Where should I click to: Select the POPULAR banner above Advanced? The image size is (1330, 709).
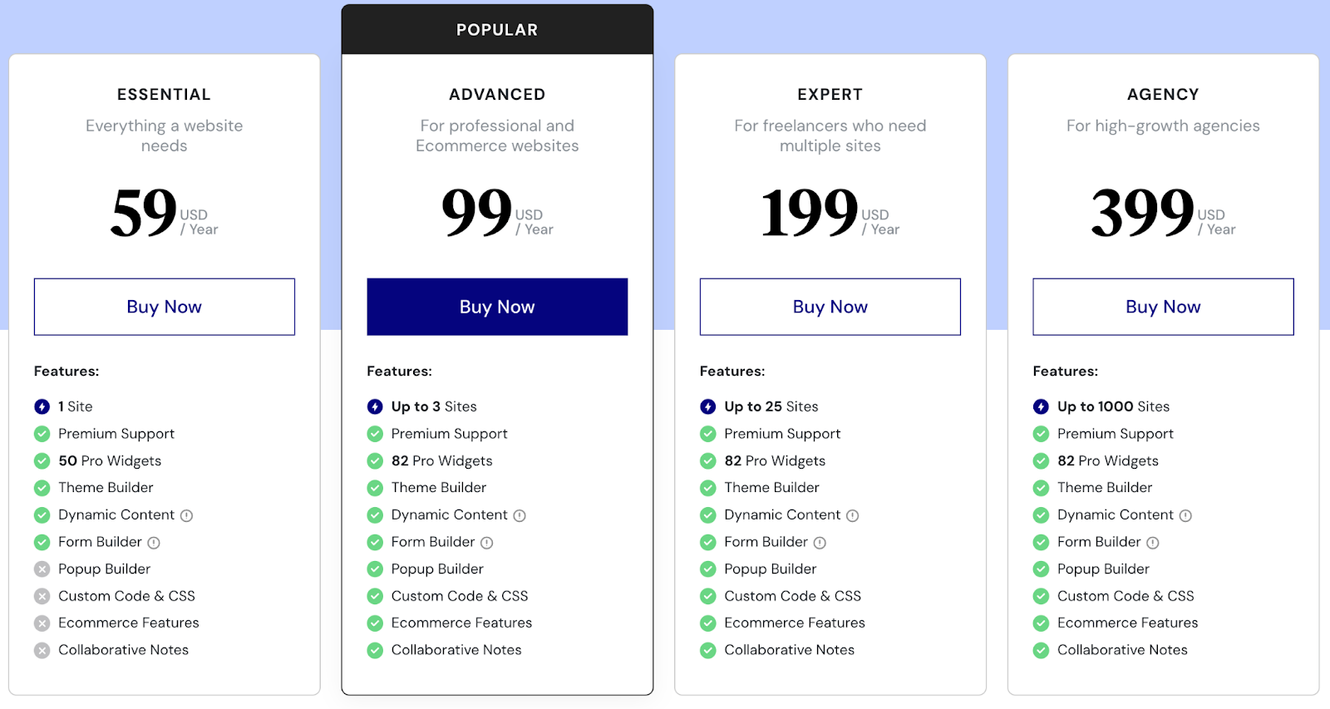[497, 28]
